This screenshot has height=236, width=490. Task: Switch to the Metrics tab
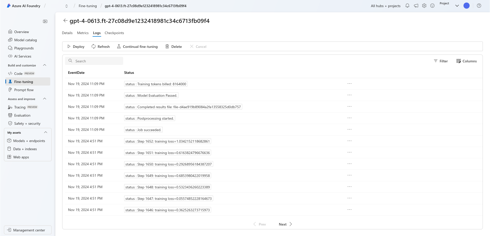pos(83,33)
